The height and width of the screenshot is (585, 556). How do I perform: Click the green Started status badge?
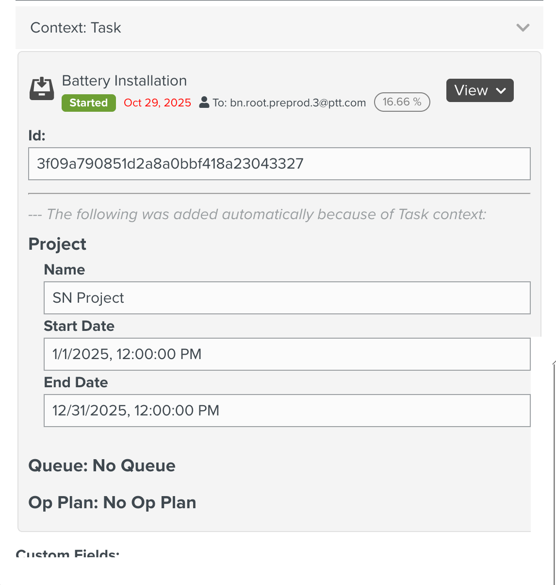pyautogui.click(x=88, y=103)
